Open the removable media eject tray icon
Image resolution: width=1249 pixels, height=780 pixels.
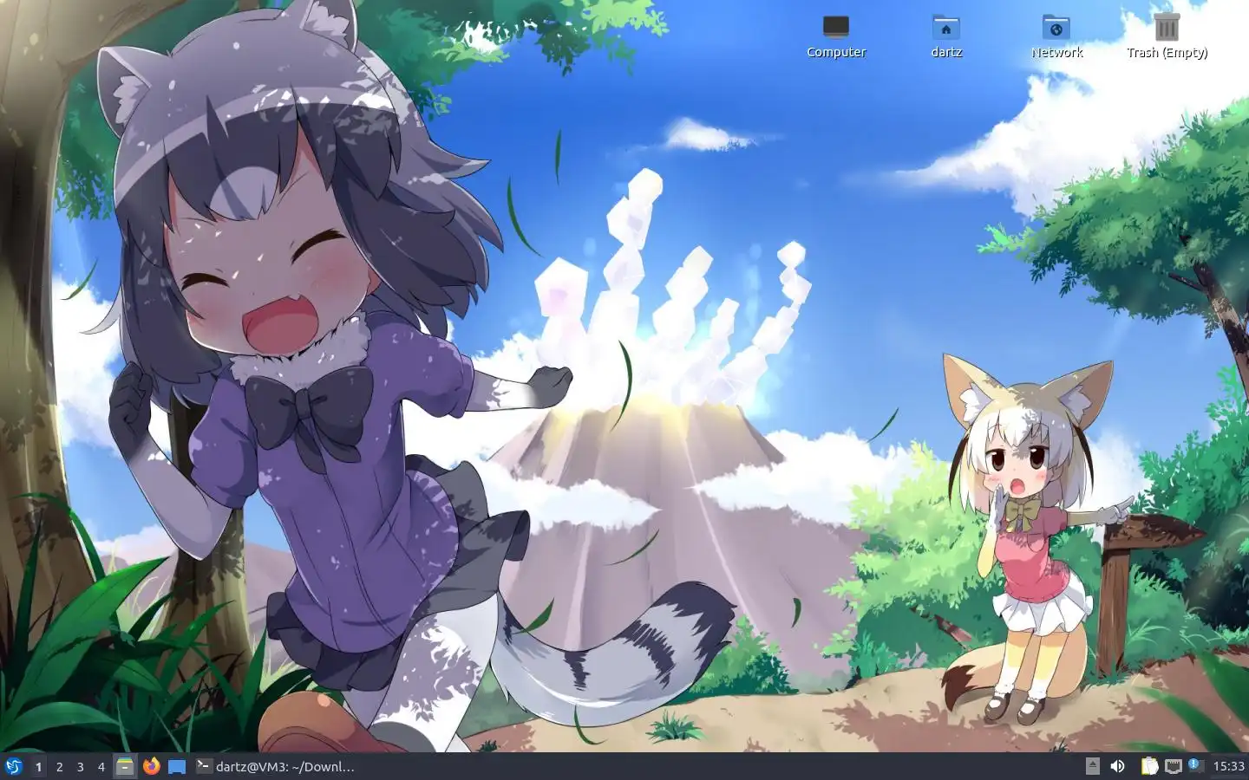coord(1092,766)
